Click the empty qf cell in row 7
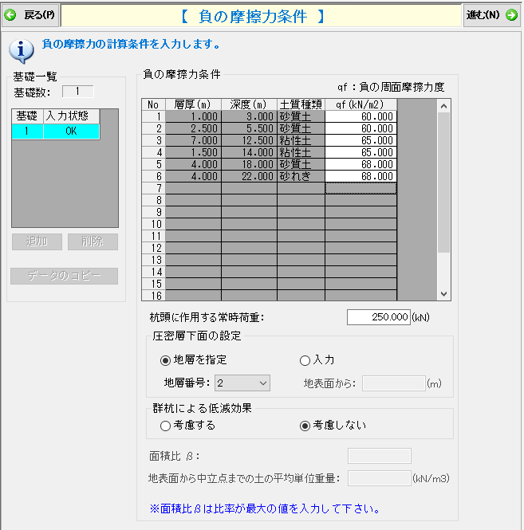The image size is (524, 530). click(x=360, y=188)
